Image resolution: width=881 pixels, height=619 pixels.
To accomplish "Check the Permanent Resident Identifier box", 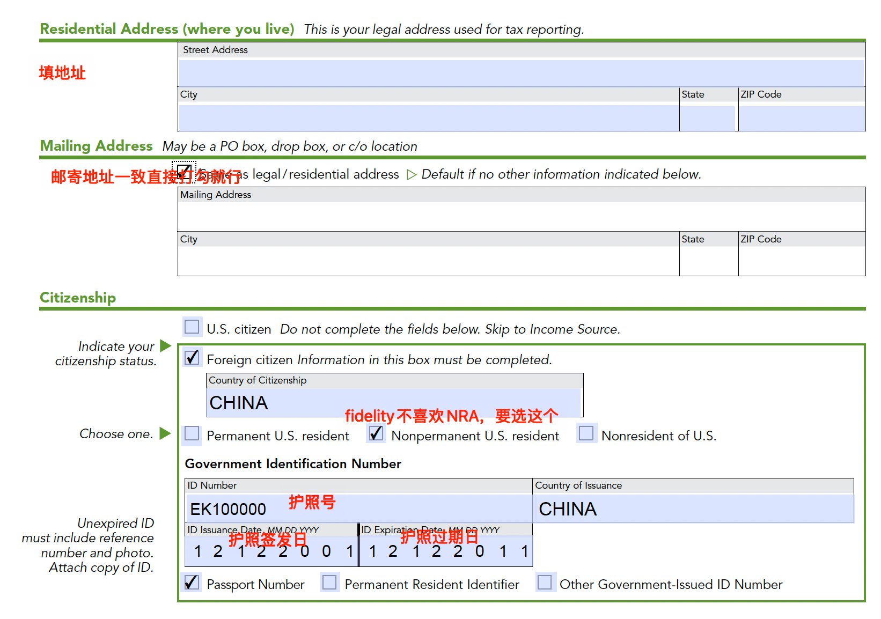I will 329,583.
